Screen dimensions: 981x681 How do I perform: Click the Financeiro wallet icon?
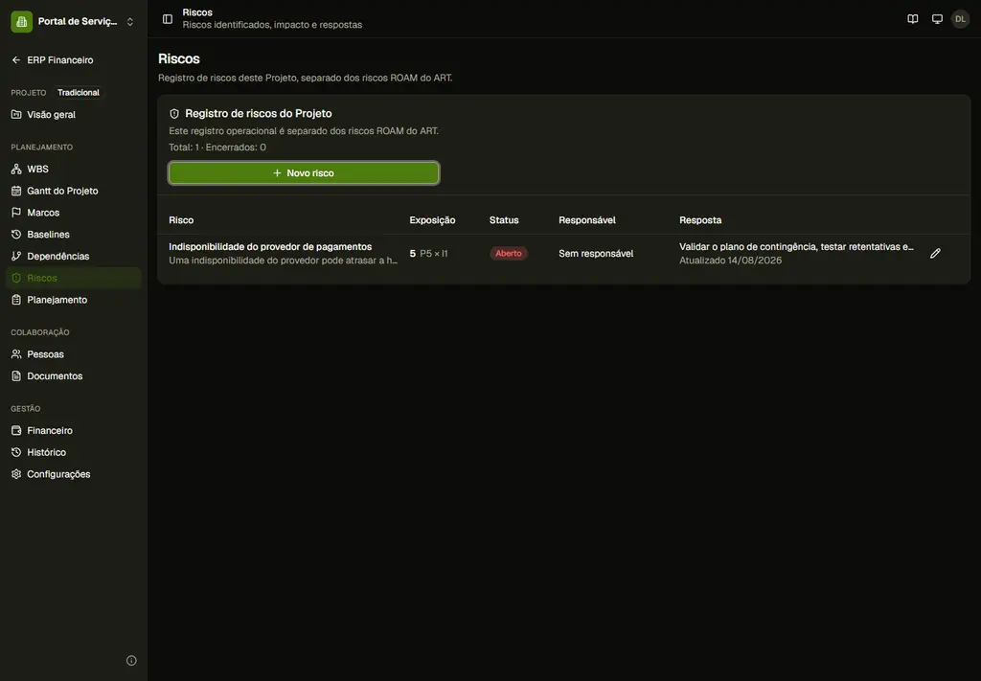click(16, 431)
